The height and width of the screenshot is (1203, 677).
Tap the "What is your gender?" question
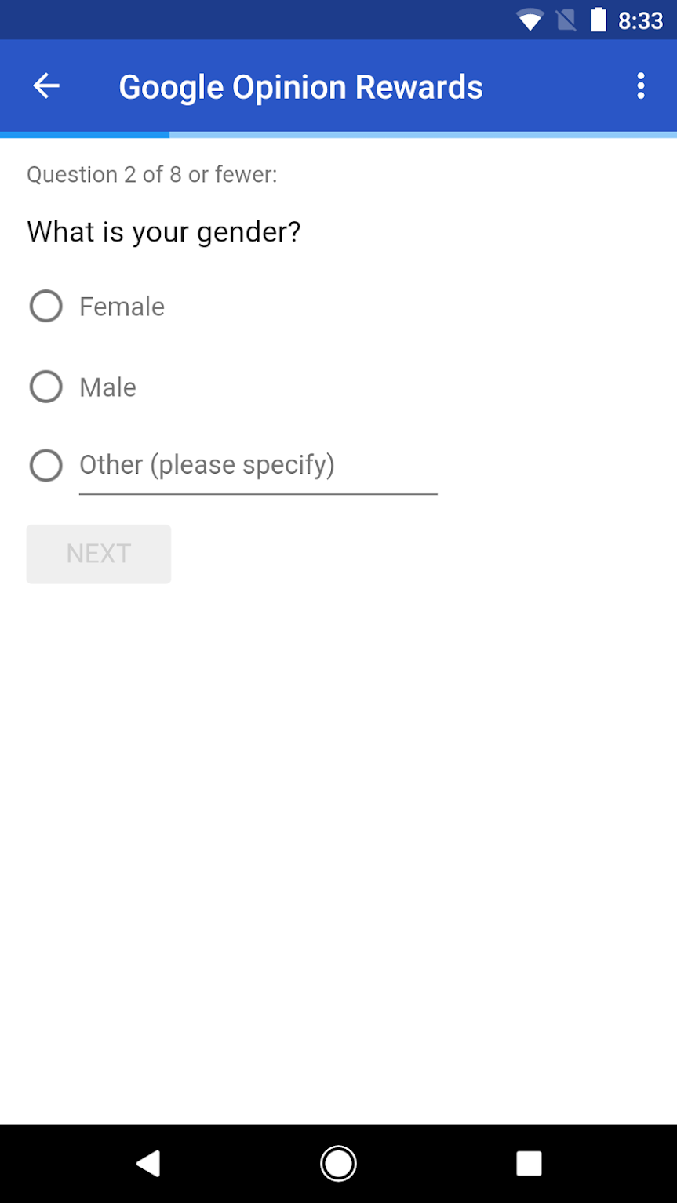coord(164,232)
